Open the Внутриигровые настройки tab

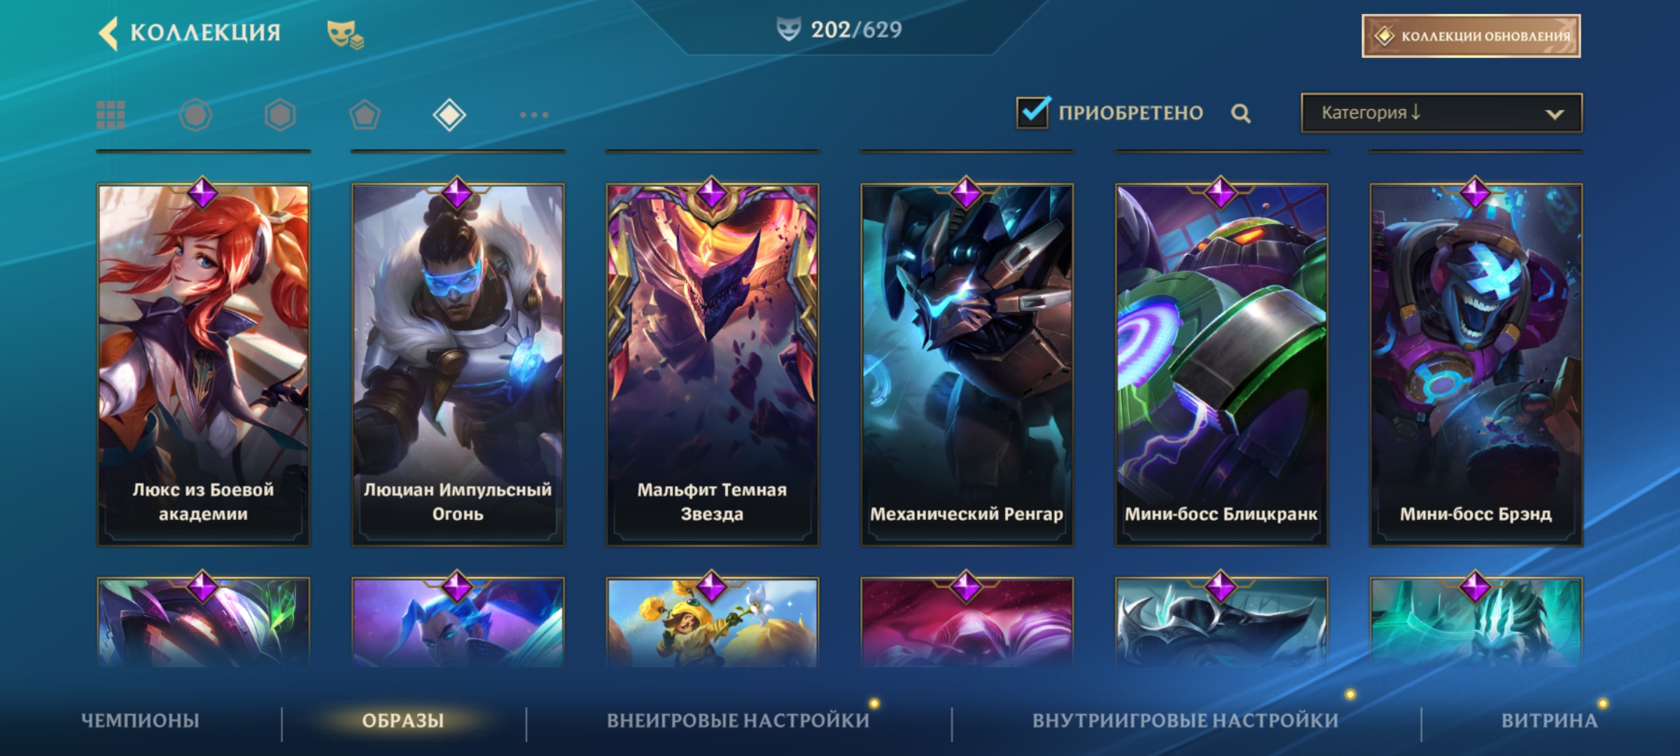pos(1185,720)
